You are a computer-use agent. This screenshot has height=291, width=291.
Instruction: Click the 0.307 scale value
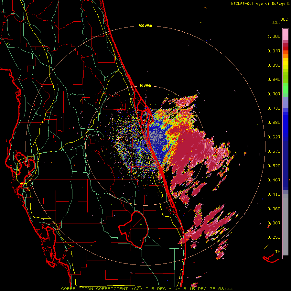coord(274,223)
